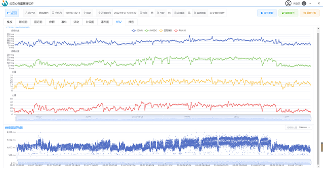Click the 刷新事件 refresh button

coord(287,13)
